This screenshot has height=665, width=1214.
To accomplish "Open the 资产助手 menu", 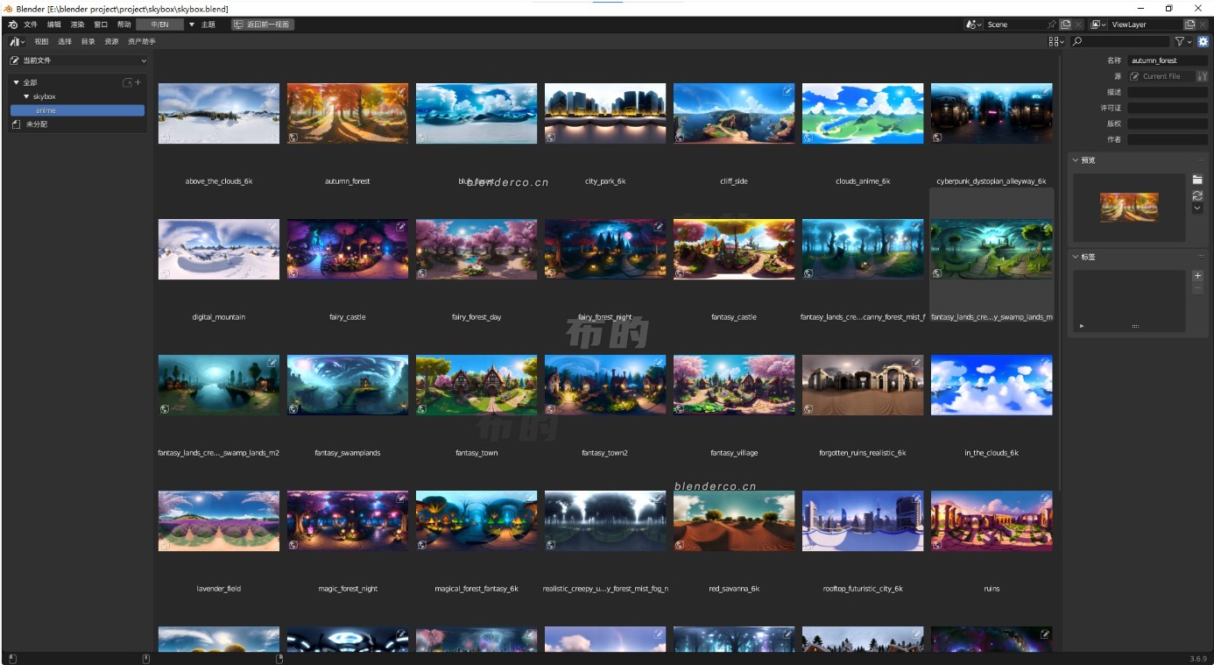I will click(x=142, y=41).
